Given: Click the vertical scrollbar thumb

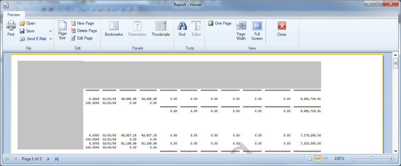Looking at the screenshot, I should point(395,62).
